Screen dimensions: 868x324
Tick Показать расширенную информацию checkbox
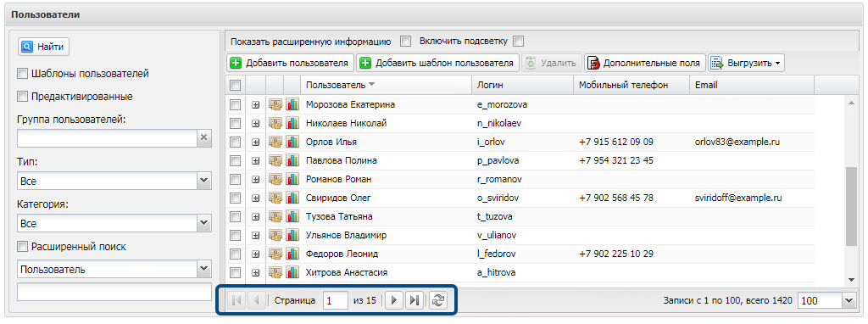click(406, 41)
